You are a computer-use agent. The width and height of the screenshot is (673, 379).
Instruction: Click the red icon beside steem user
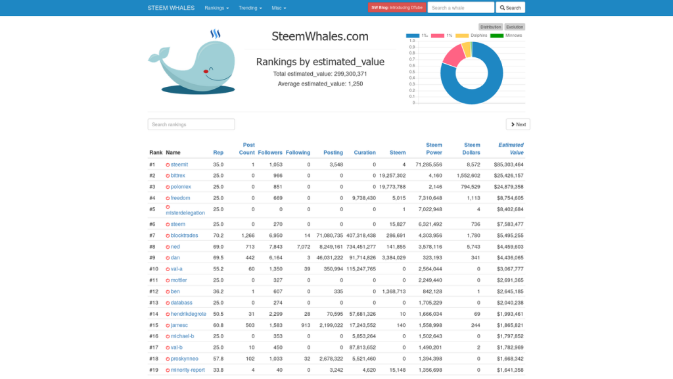(x=168, y=225)
